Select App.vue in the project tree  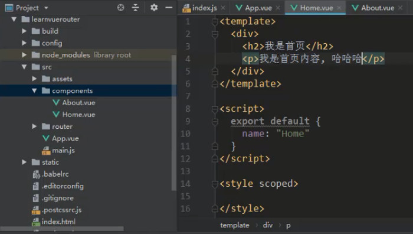pos(65,138)
